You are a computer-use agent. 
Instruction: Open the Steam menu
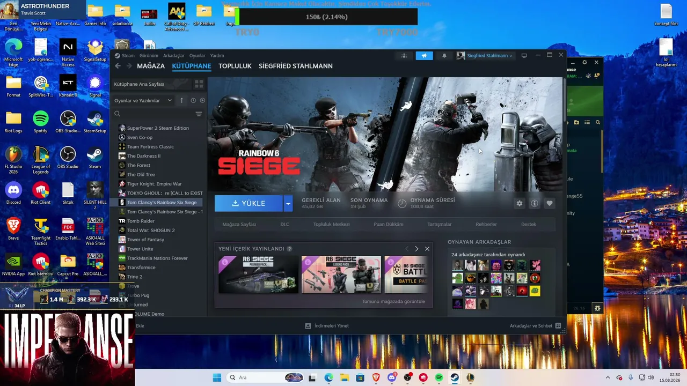pos(128,55)
